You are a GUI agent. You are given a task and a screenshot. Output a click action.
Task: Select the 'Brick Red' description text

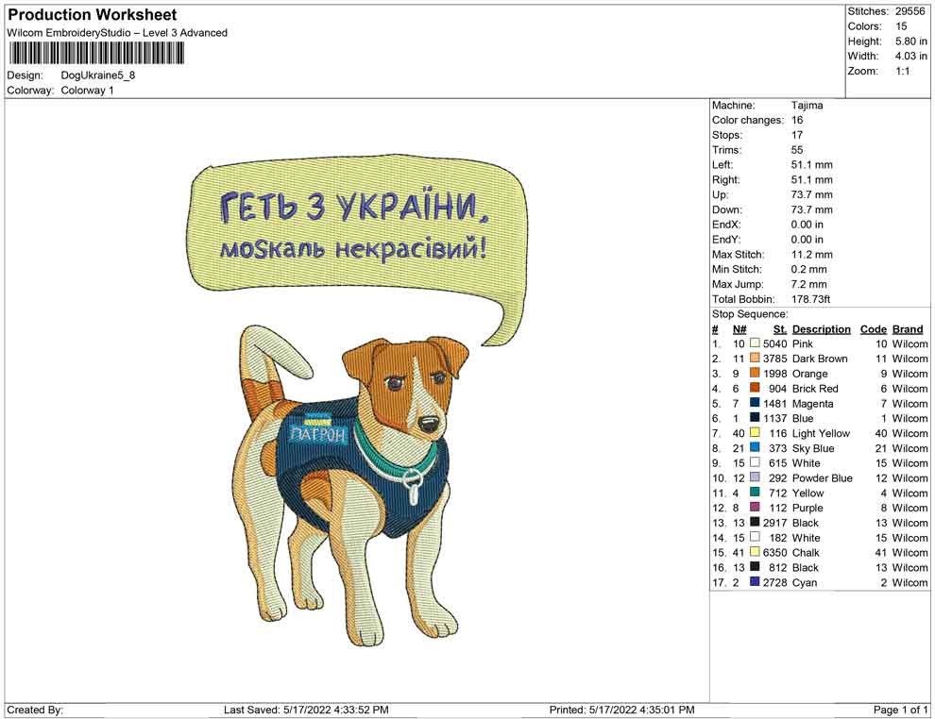click(815, 389)
